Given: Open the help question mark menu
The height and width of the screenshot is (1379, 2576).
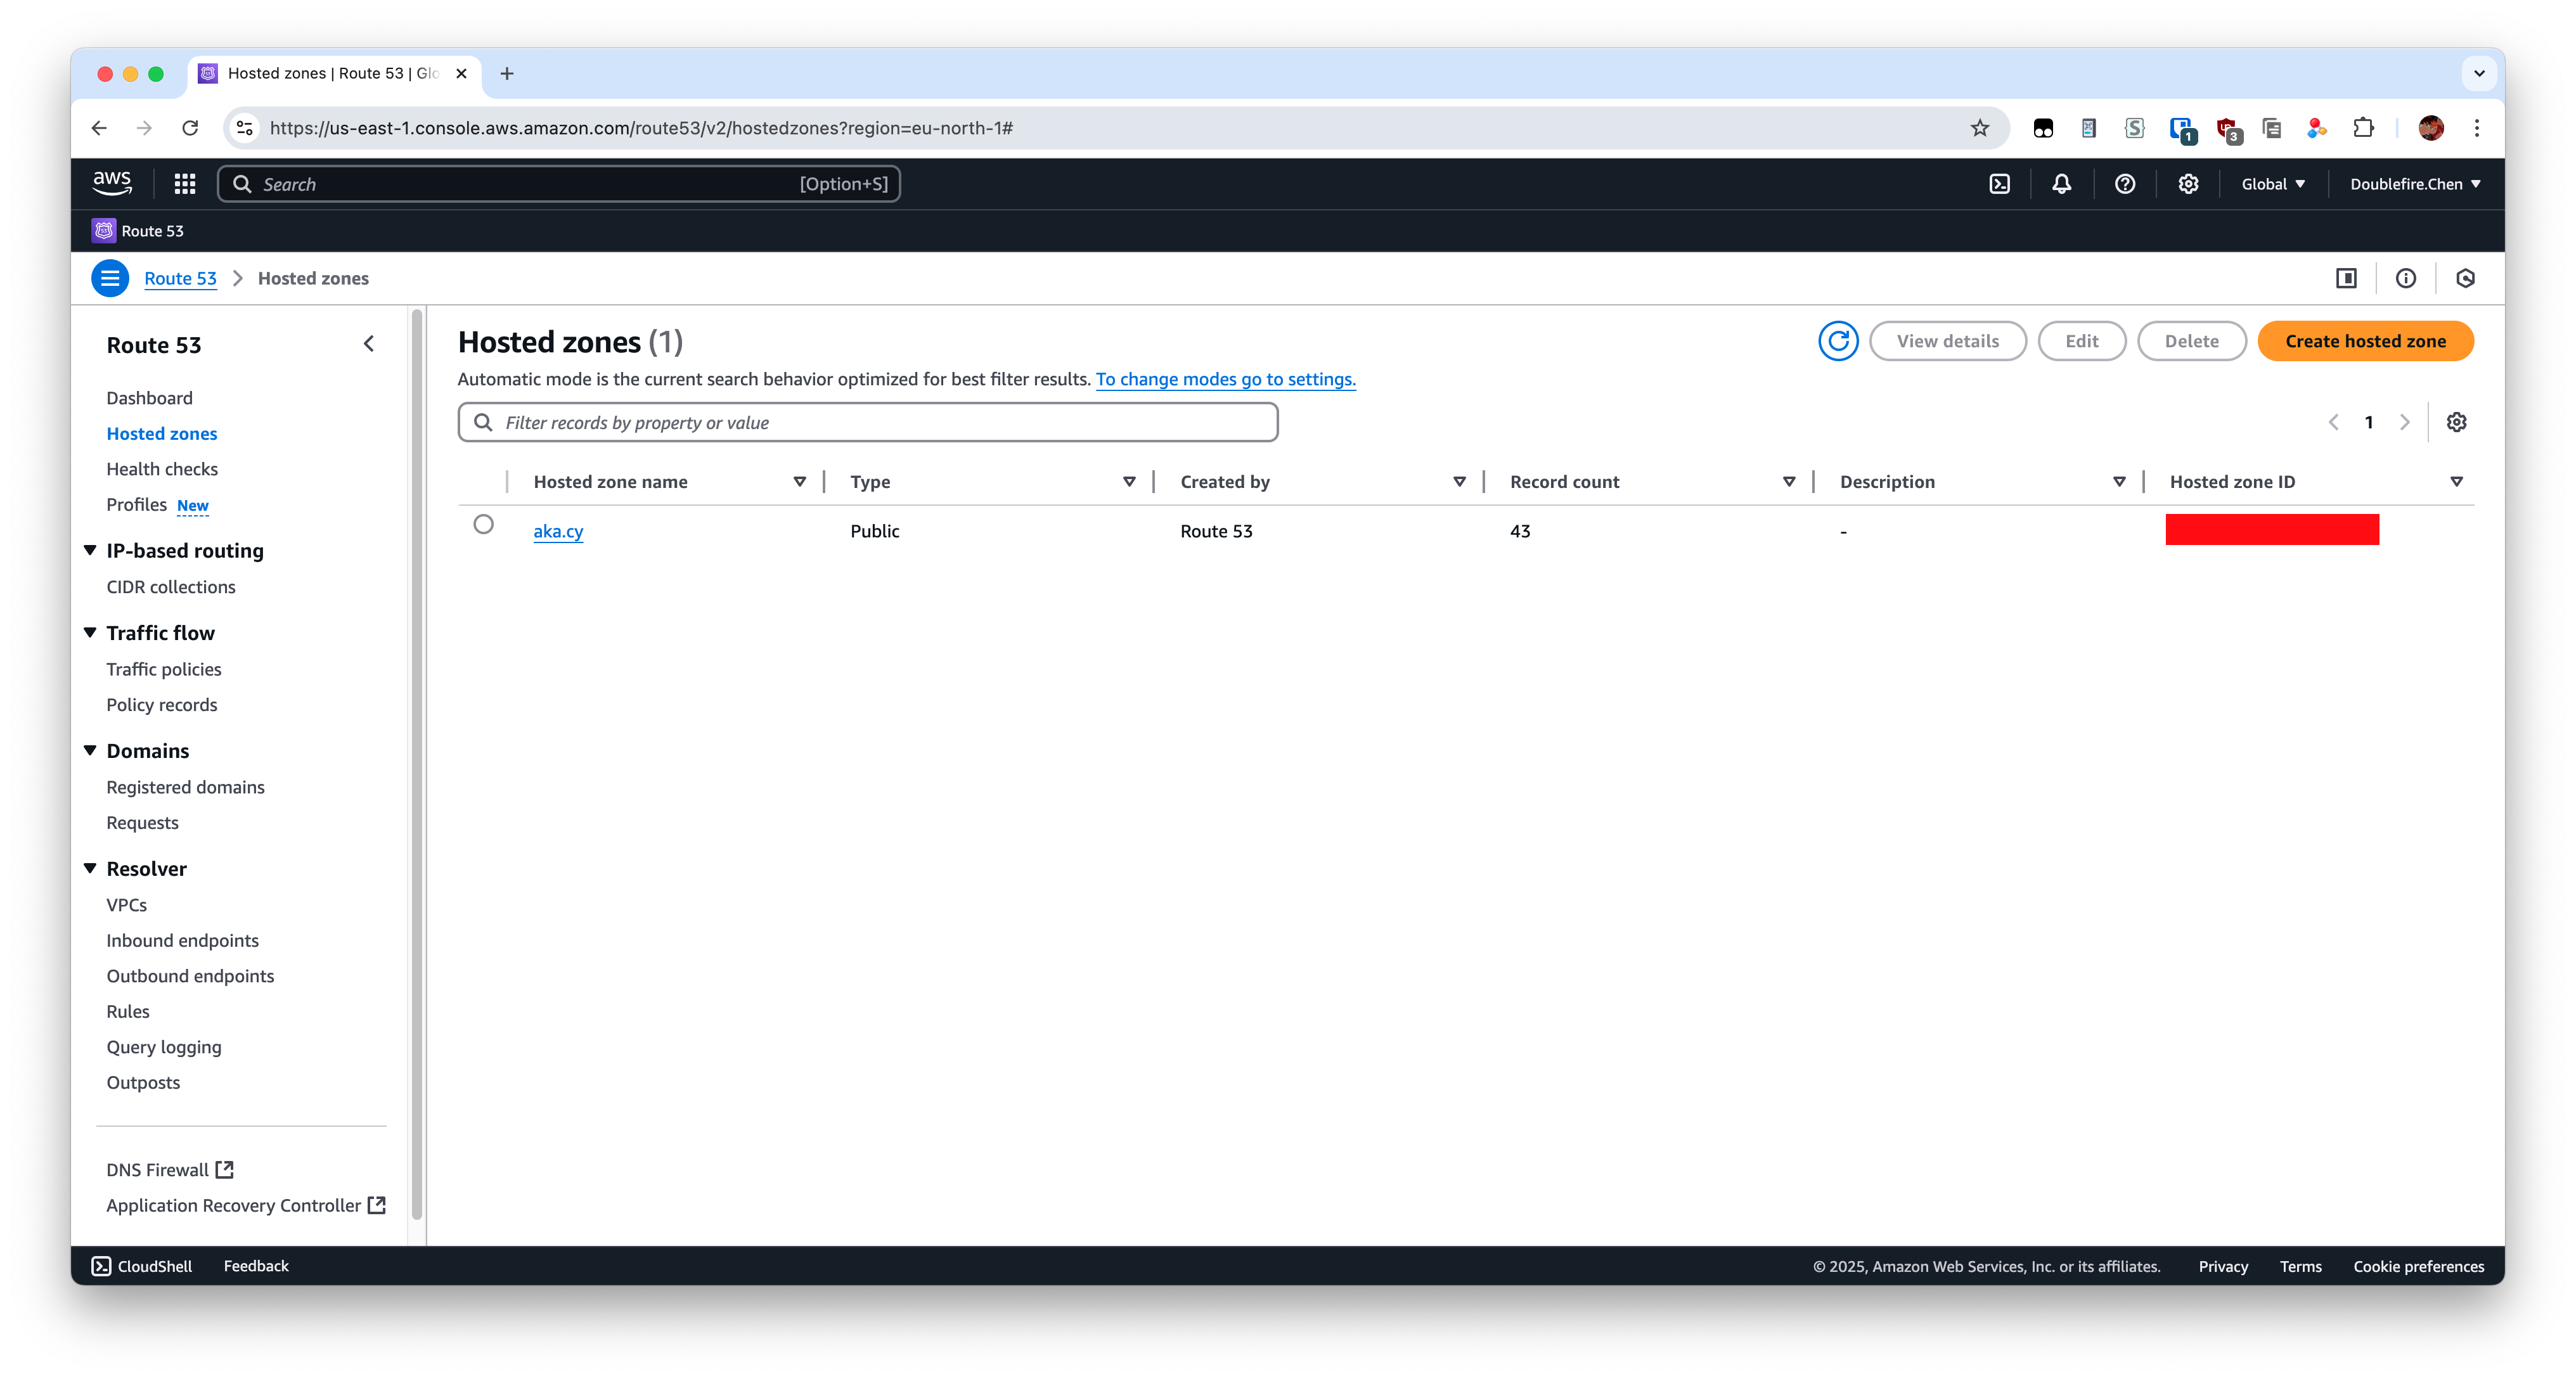Looking at the screenshot, I should (2125, 184).
